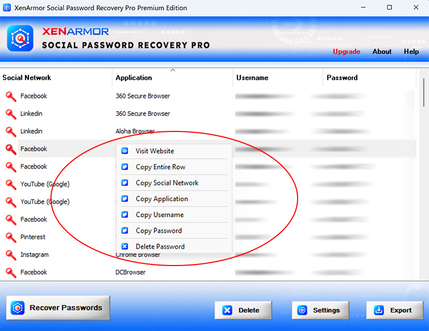Minimize the XenArmor window
The image size is (429, 331).
[x=364, y=8]
